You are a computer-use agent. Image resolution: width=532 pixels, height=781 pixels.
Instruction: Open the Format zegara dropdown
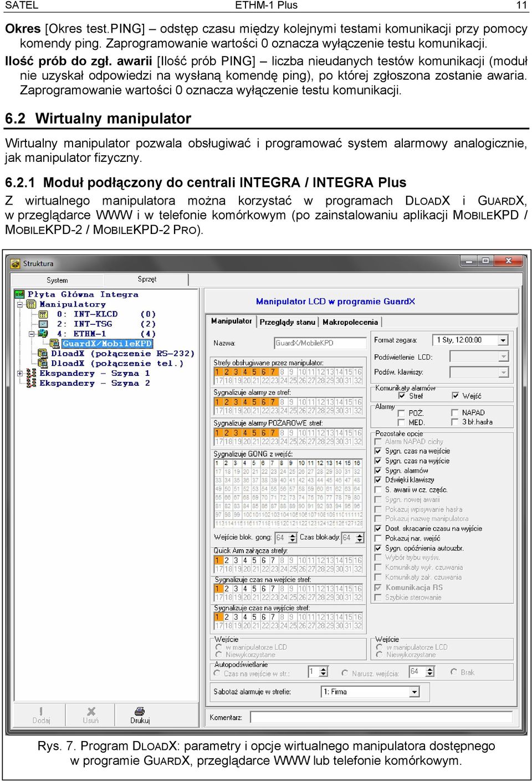(x=503, y=340)
